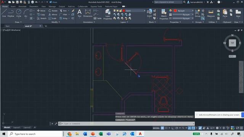The height and width of the screenshot is (137, 244).
Task: Click the Stretch command
Action: pyautogui.click(x=42, y=18)
